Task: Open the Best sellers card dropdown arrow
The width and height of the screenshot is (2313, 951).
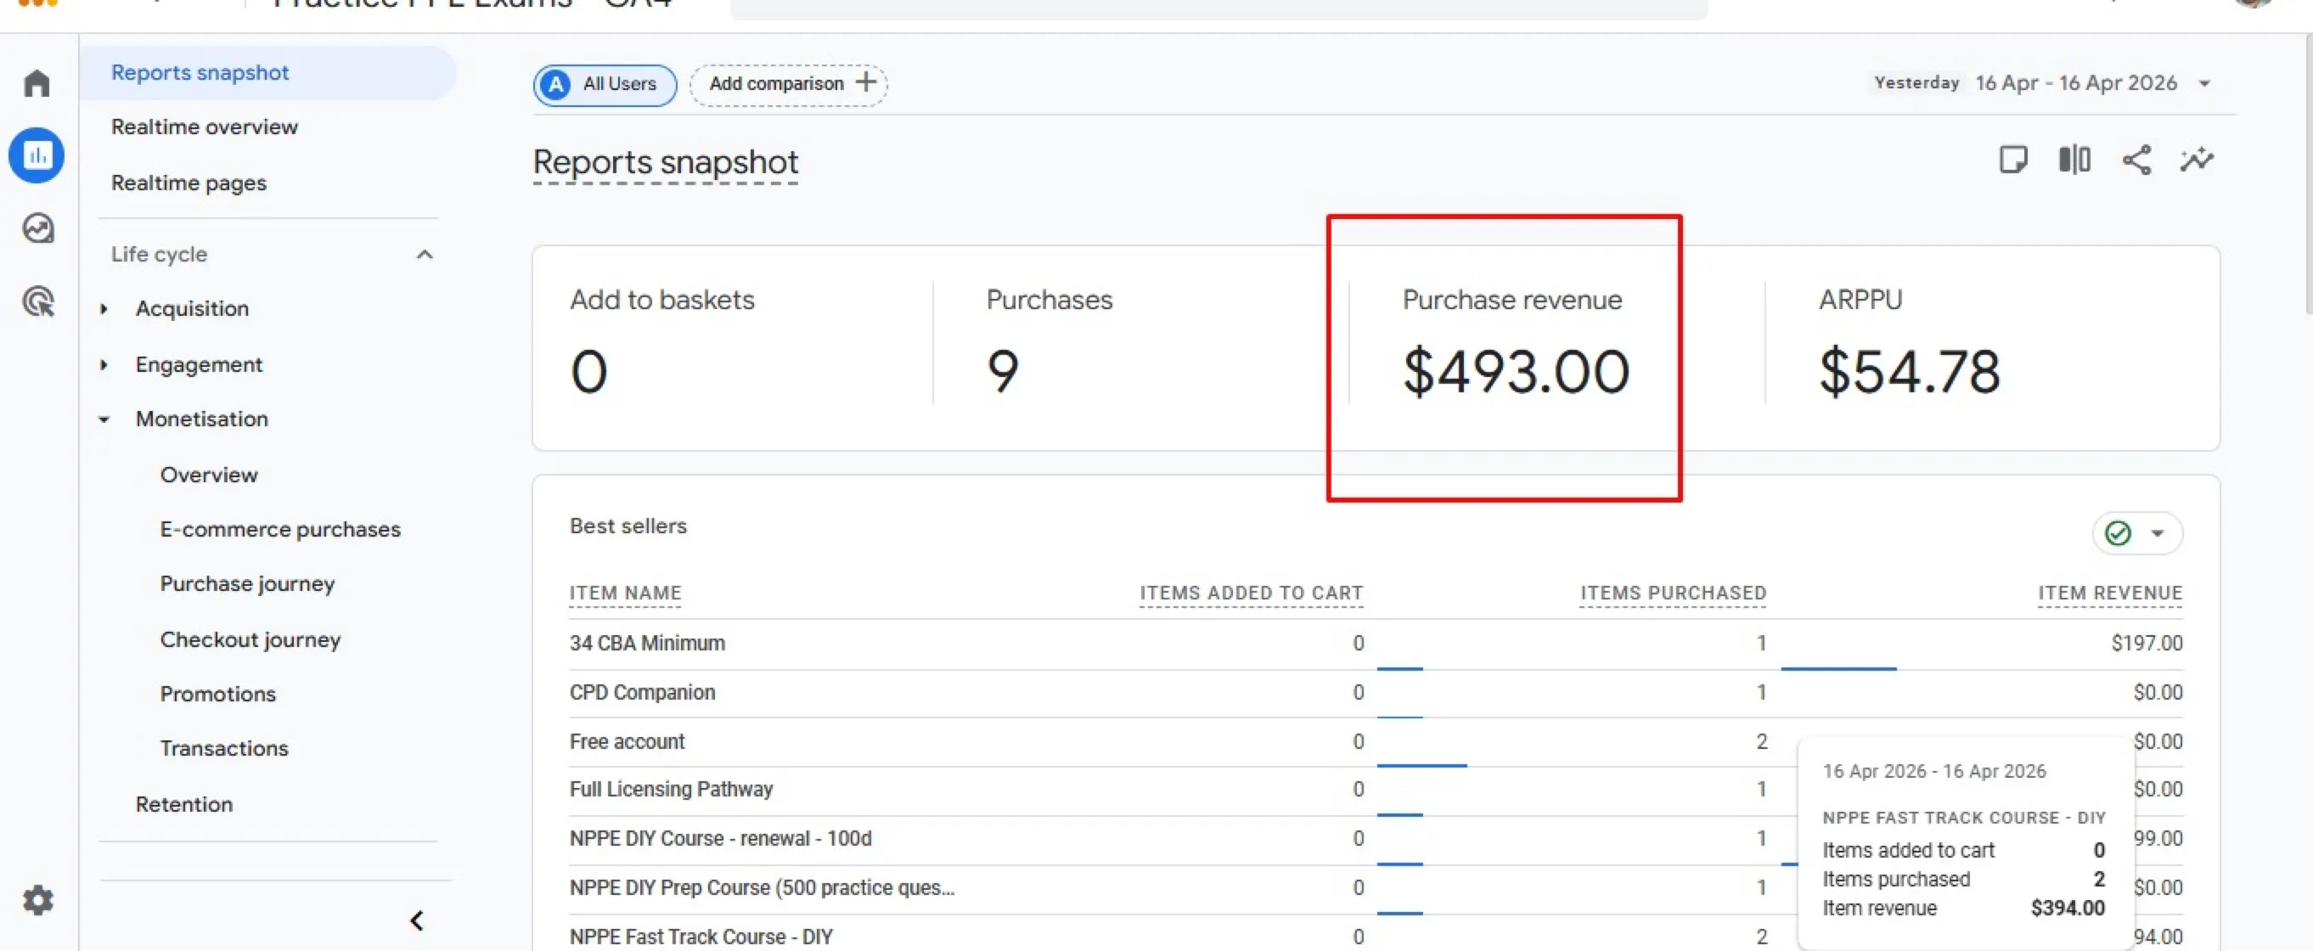Action: tap(2158, 533)
